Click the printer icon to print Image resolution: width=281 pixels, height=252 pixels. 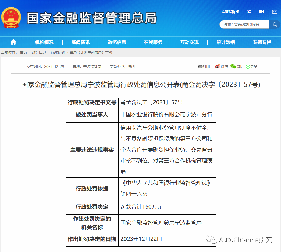200,66
